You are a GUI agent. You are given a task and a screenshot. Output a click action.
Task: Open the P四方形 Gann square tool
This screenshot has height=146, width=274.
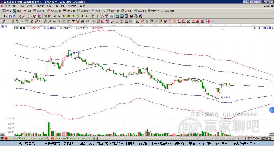point(39,11)
